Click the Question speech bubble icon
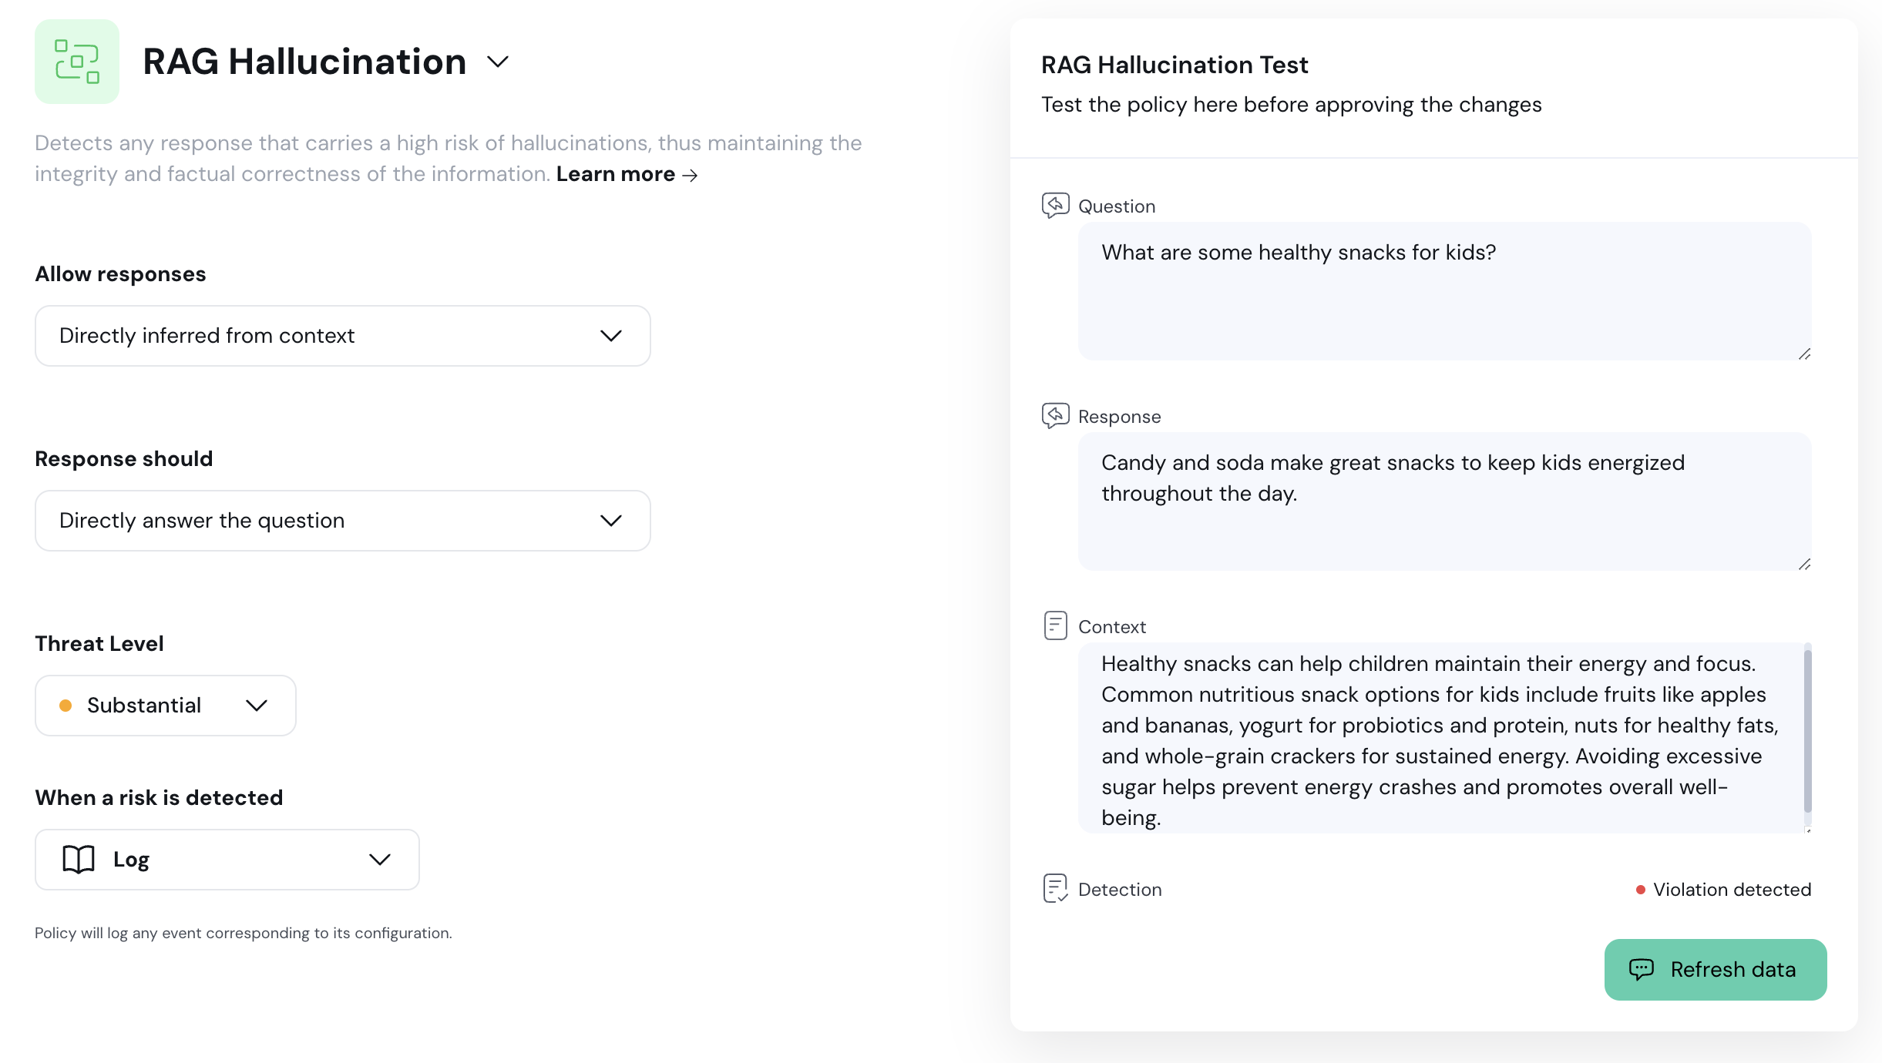The image size is (1882, 1063). (1055, 205)
